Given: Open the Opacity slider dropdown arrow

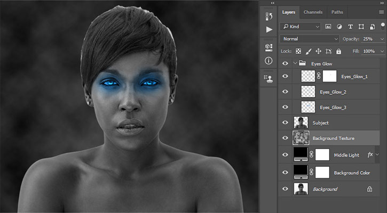Looking at the screenshot, I should [382, 39].
